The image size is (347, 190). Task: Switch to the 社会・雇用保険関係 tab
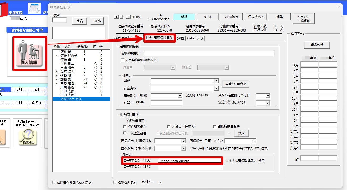point(159,38)
